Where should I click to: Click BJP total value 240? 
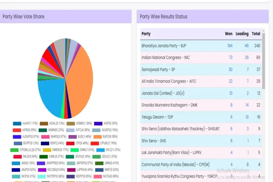click(x=257, y=46)
